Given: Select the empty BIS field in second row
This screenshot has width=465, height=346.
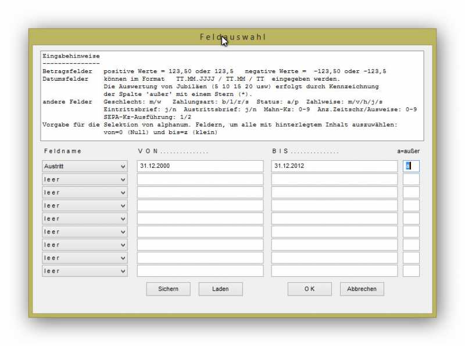Looking at the screenshot, I should (x=334, y=179).
